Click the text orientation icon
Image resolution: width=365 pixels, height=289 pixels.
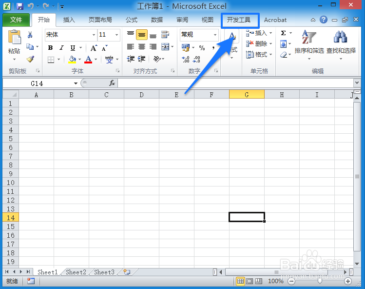click(x=157, y=59)
